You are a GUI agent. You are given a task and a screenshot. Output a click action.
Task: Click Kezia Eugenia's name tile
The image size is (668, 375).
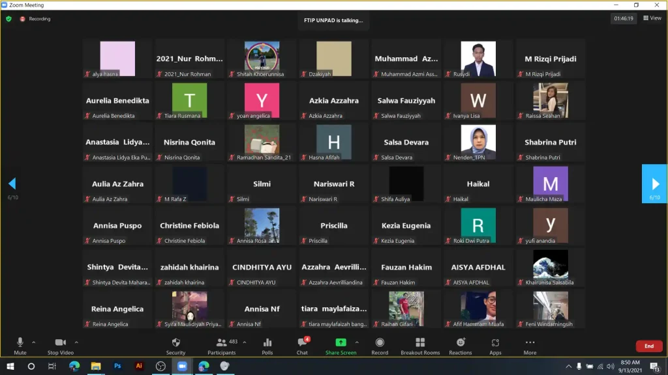coord(406,225)
